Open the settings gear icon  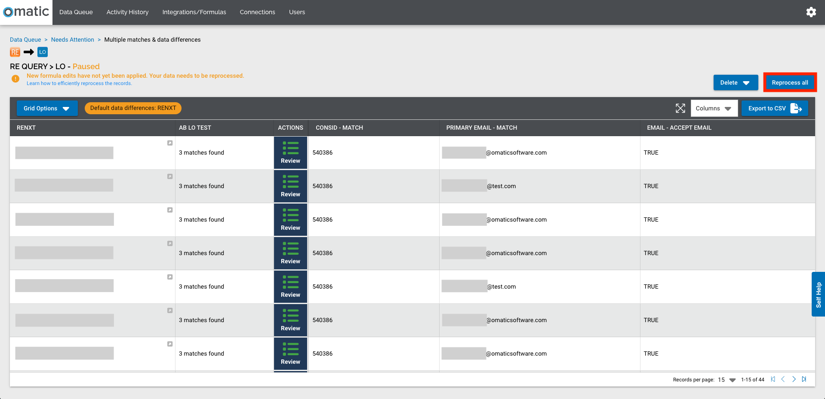(811, 12)
